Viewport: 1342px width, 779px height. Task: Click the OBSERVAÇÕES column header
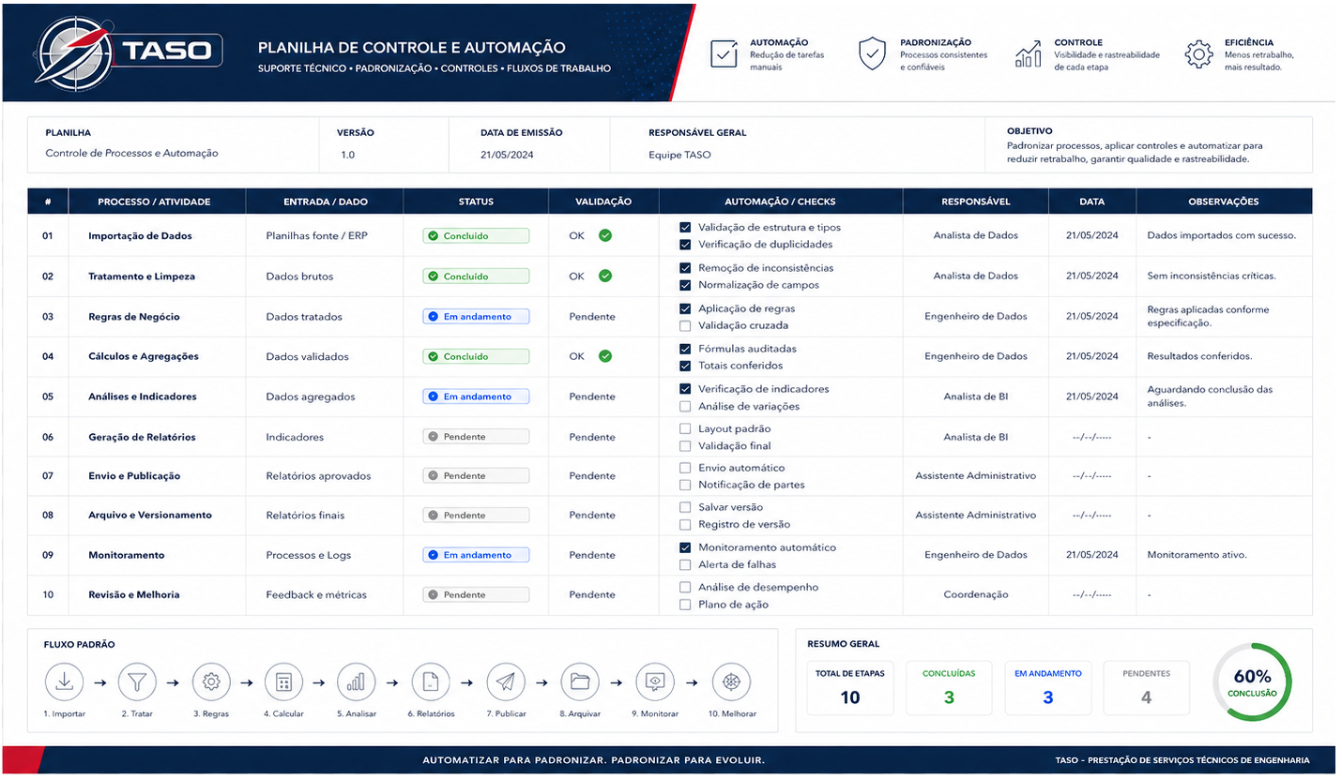pyautogui.click(x=1224, y=202)
